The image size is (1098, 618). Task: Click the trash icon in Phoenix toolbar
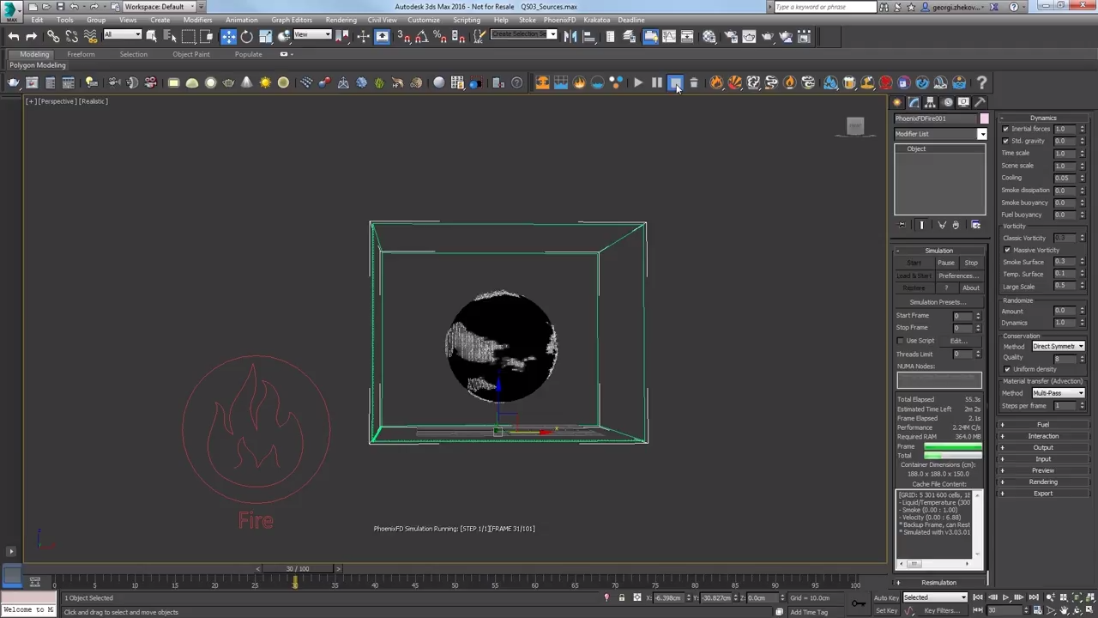coord(694,83)
